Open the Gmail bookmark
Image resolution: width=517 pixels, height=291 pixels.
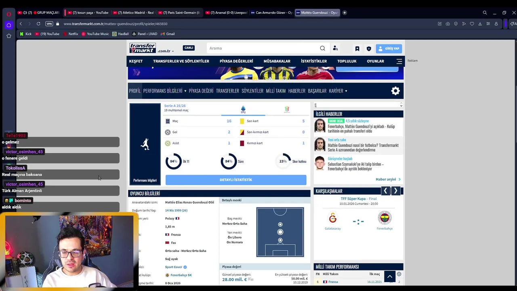click(168, 34)
